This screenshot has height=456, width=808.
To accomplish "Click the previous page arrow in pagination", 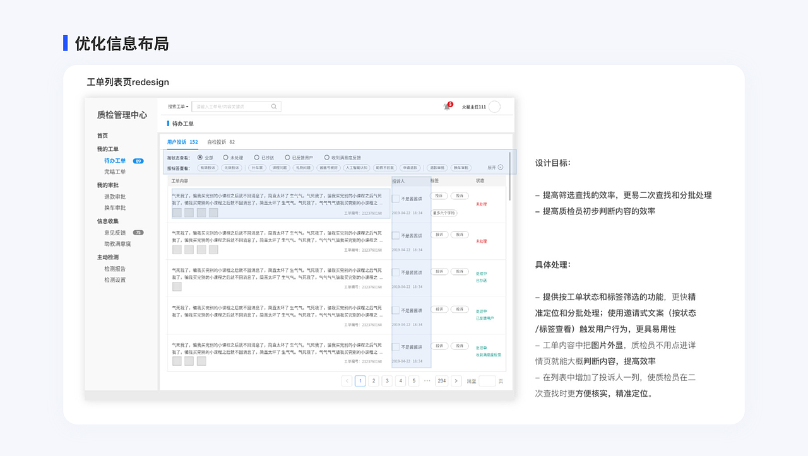I will pos(347,381).
